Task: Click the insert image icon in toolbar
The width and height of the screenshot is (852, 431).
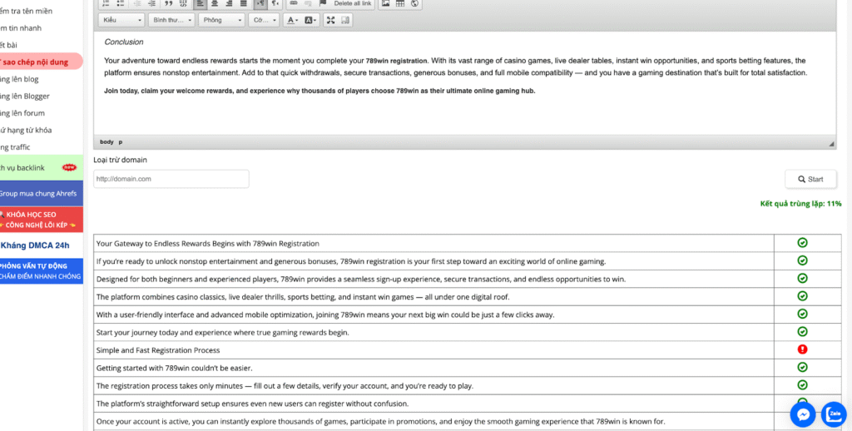Action: (x=385, y=3)
